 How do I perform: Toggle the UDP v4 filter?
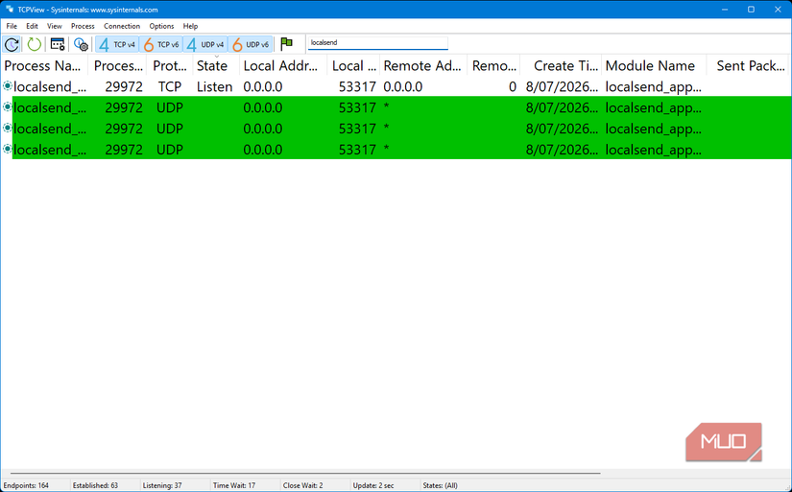coord(205,44)
